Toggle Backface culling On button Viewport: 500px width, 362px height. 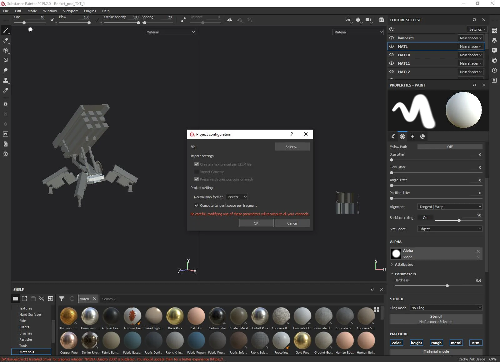425,218
